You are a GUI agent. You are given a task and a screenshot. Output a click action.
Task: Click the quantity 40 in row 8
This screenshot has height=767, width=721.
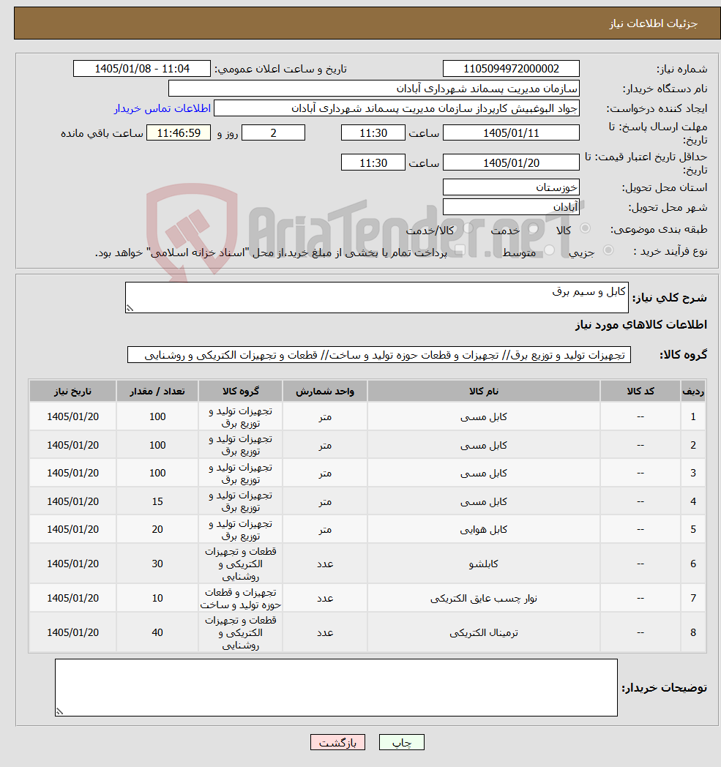click(157, 632)
